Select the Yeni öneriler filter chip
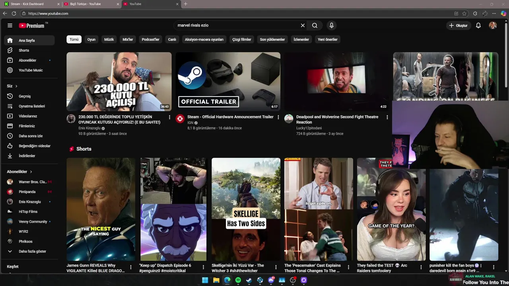Screen dimensions: 509x286 [328, 39]
